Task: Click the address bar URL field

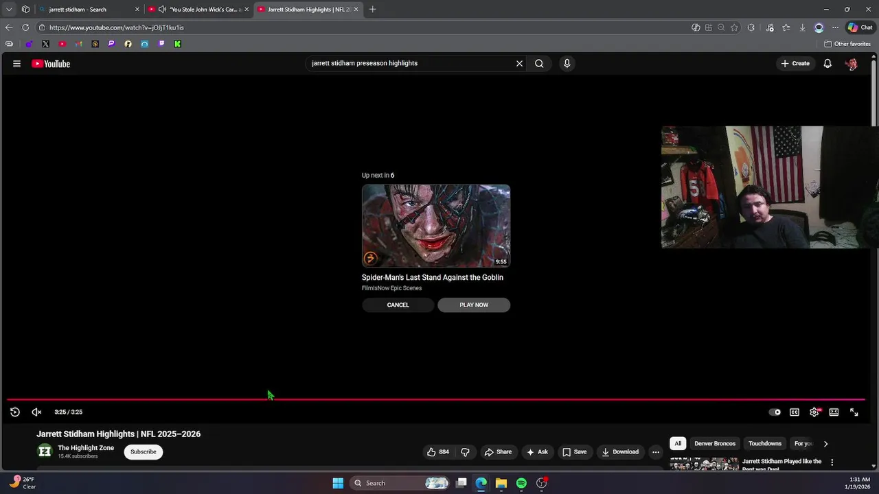Action: [x=364, y=27]
